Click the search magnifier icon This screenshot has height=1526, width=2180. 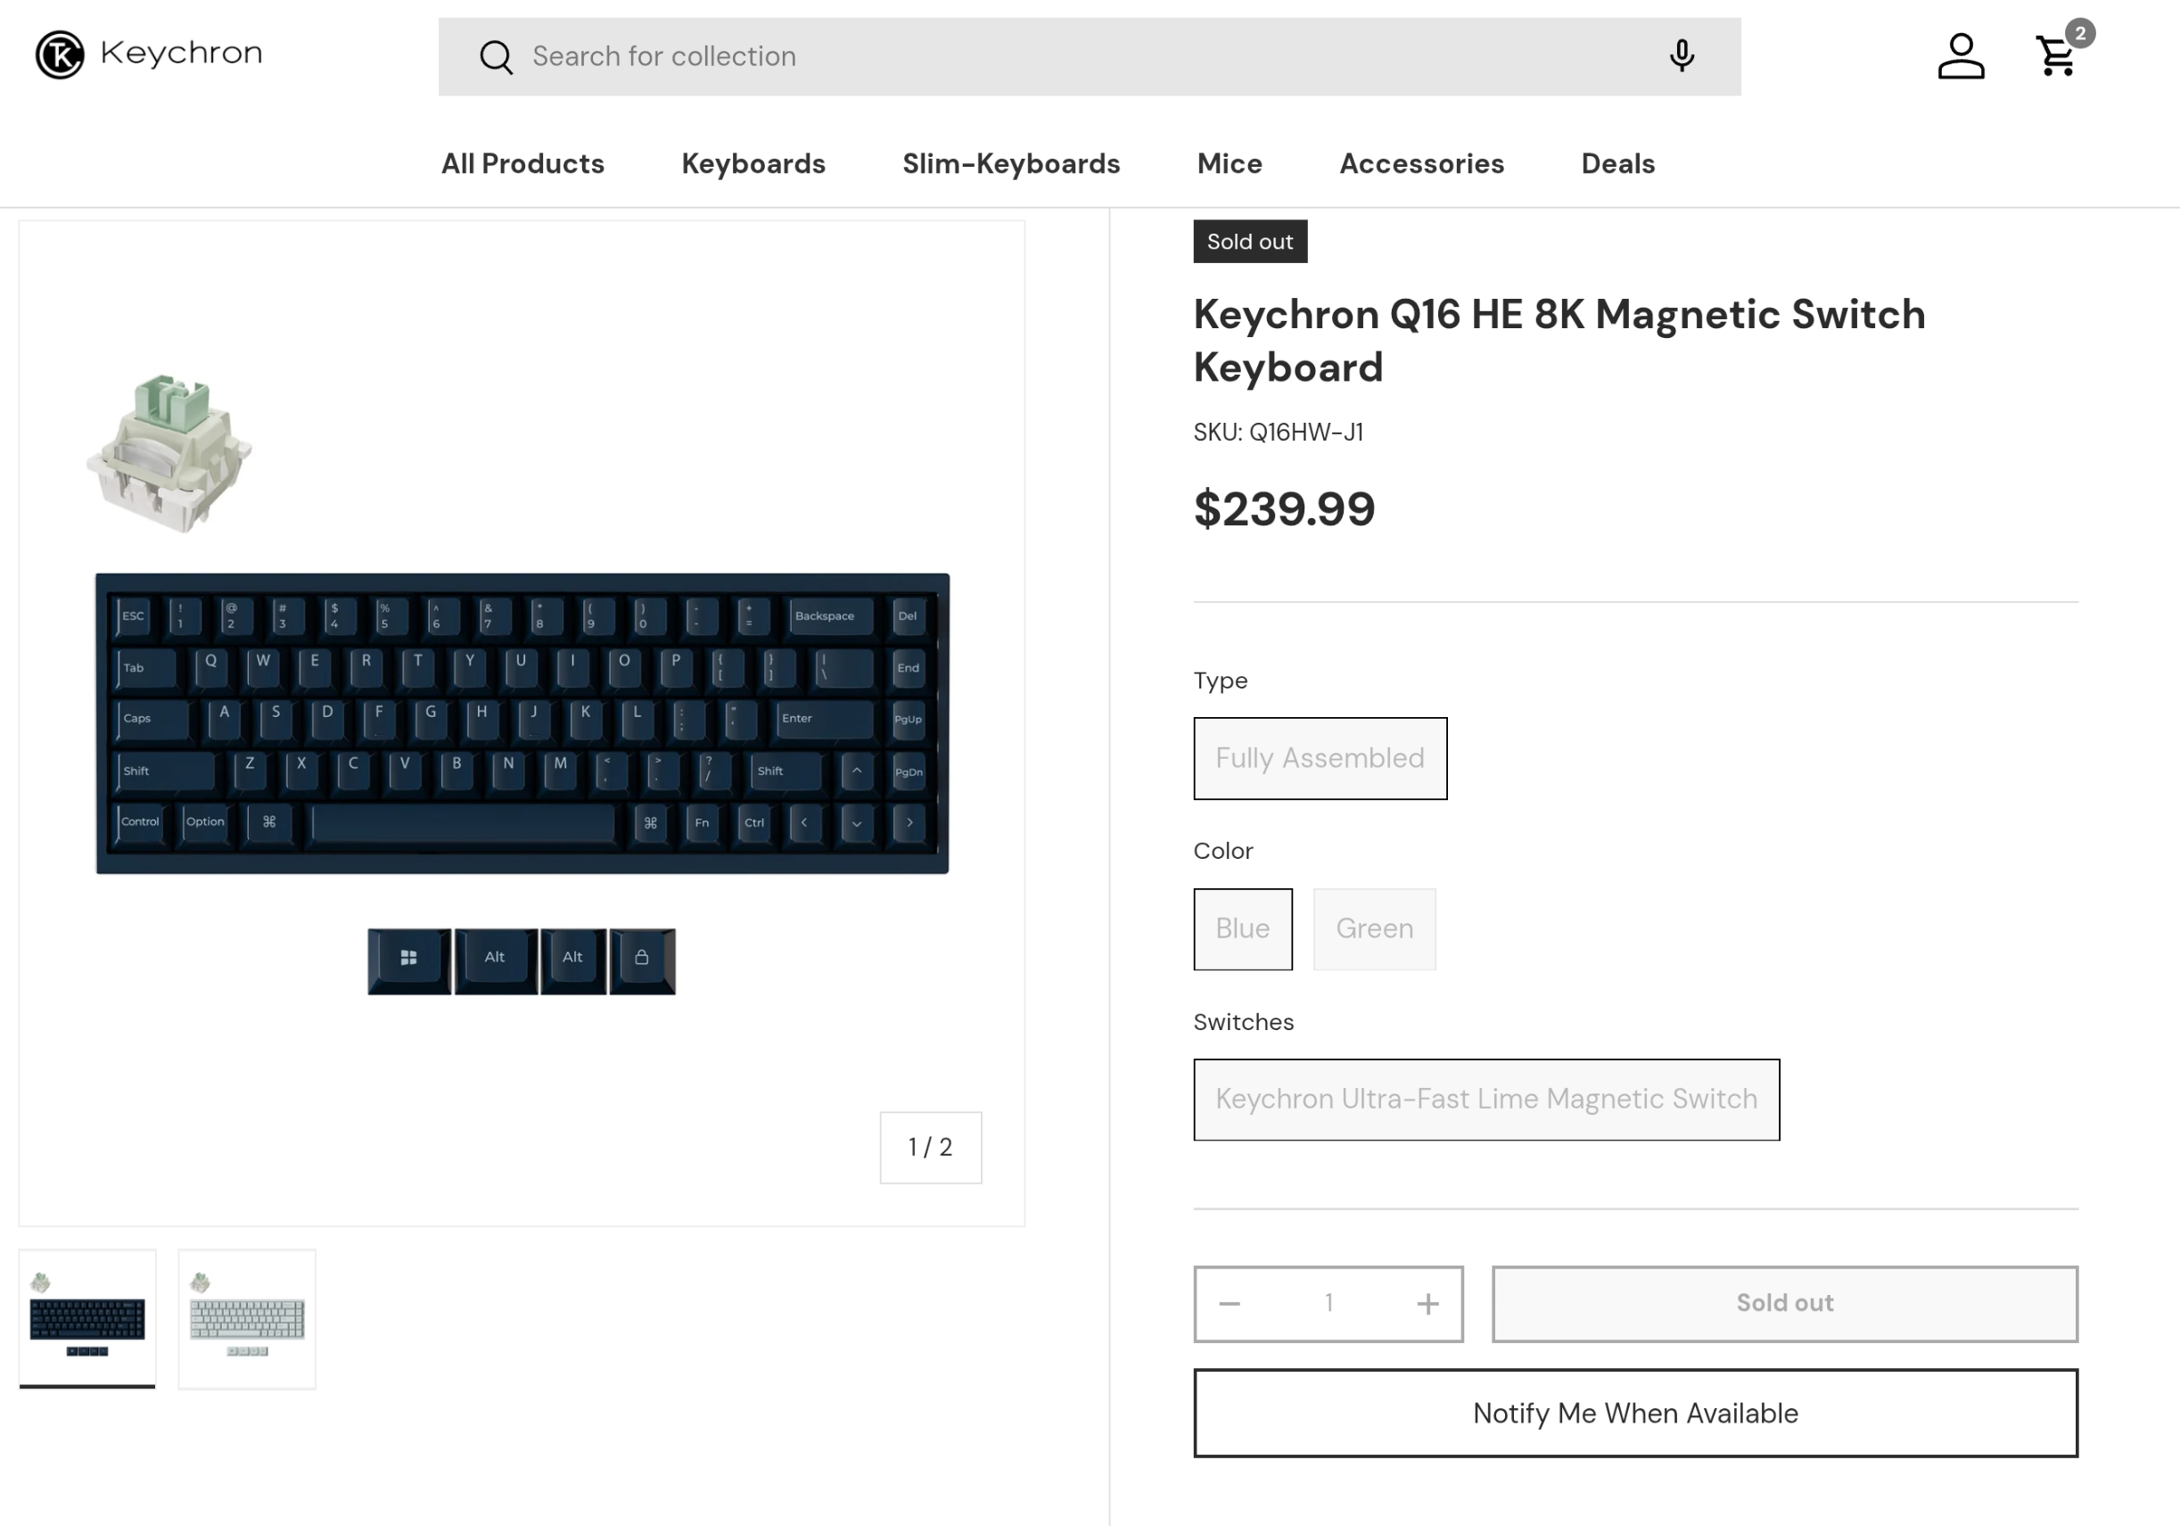click(x=496, y=56)
